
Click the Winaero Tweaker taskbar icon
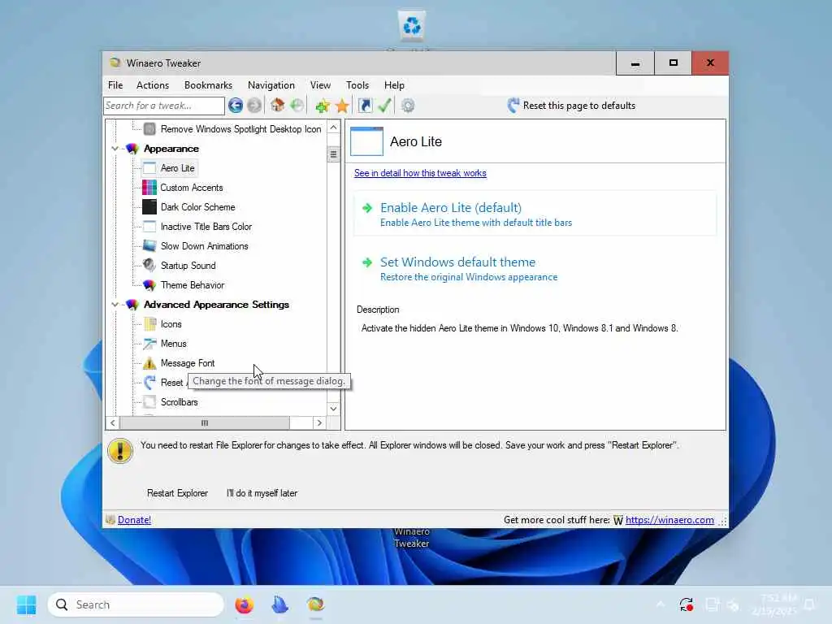[315, 604]
